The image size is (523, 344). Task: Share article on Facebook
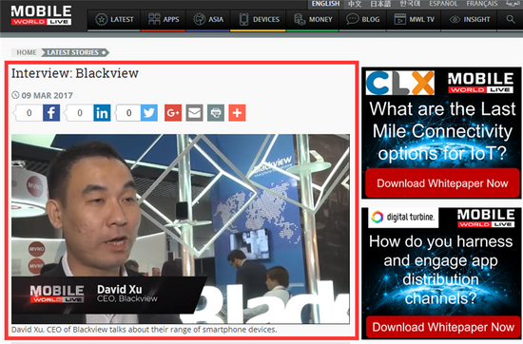tap(51, 113)
